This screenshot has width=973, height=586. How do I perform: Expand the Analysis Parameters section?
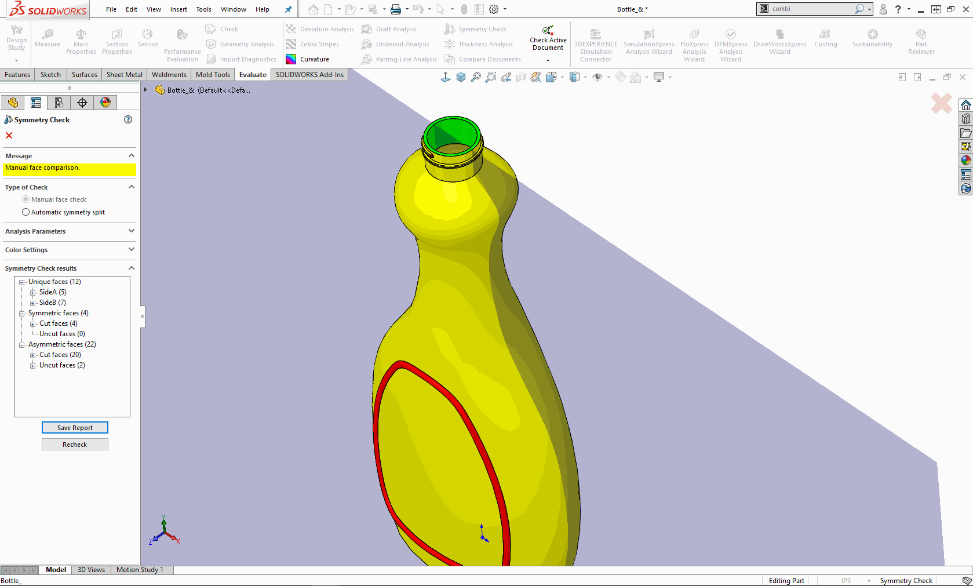pyautogui.click(x=132, y=231)
